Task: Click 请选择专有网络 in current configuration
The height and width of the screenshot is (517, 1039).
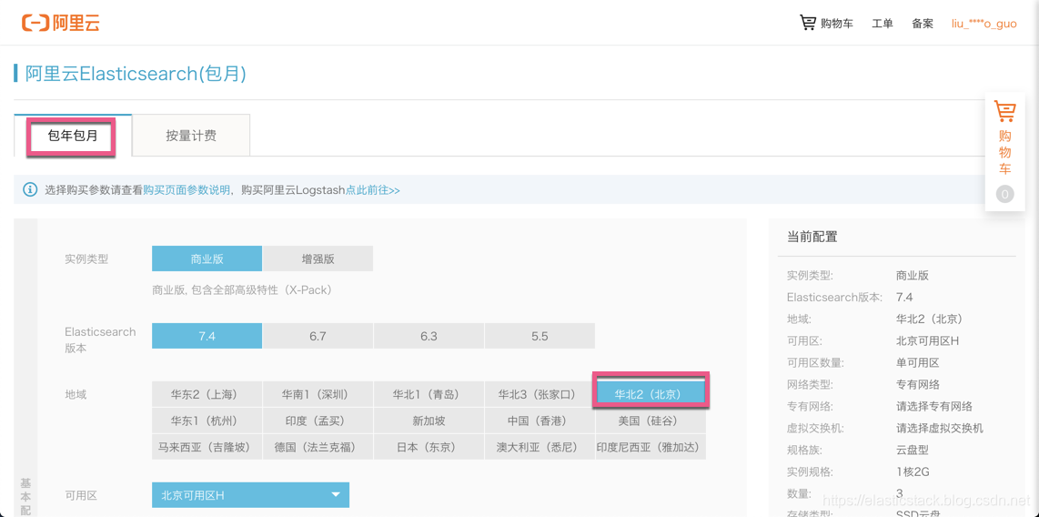Action: [x=934, y=406]
